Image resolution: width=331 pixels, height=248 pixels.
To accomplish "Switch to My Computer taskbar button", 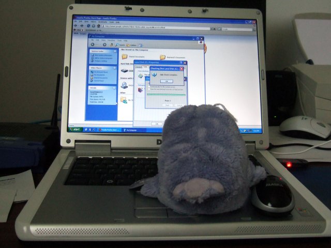I will (x=134, y=130).
